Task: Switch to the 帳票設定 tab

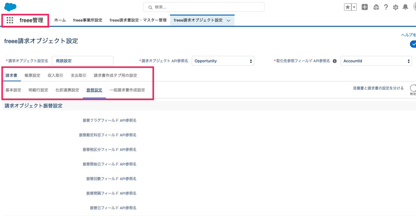Action: [32, 75]
